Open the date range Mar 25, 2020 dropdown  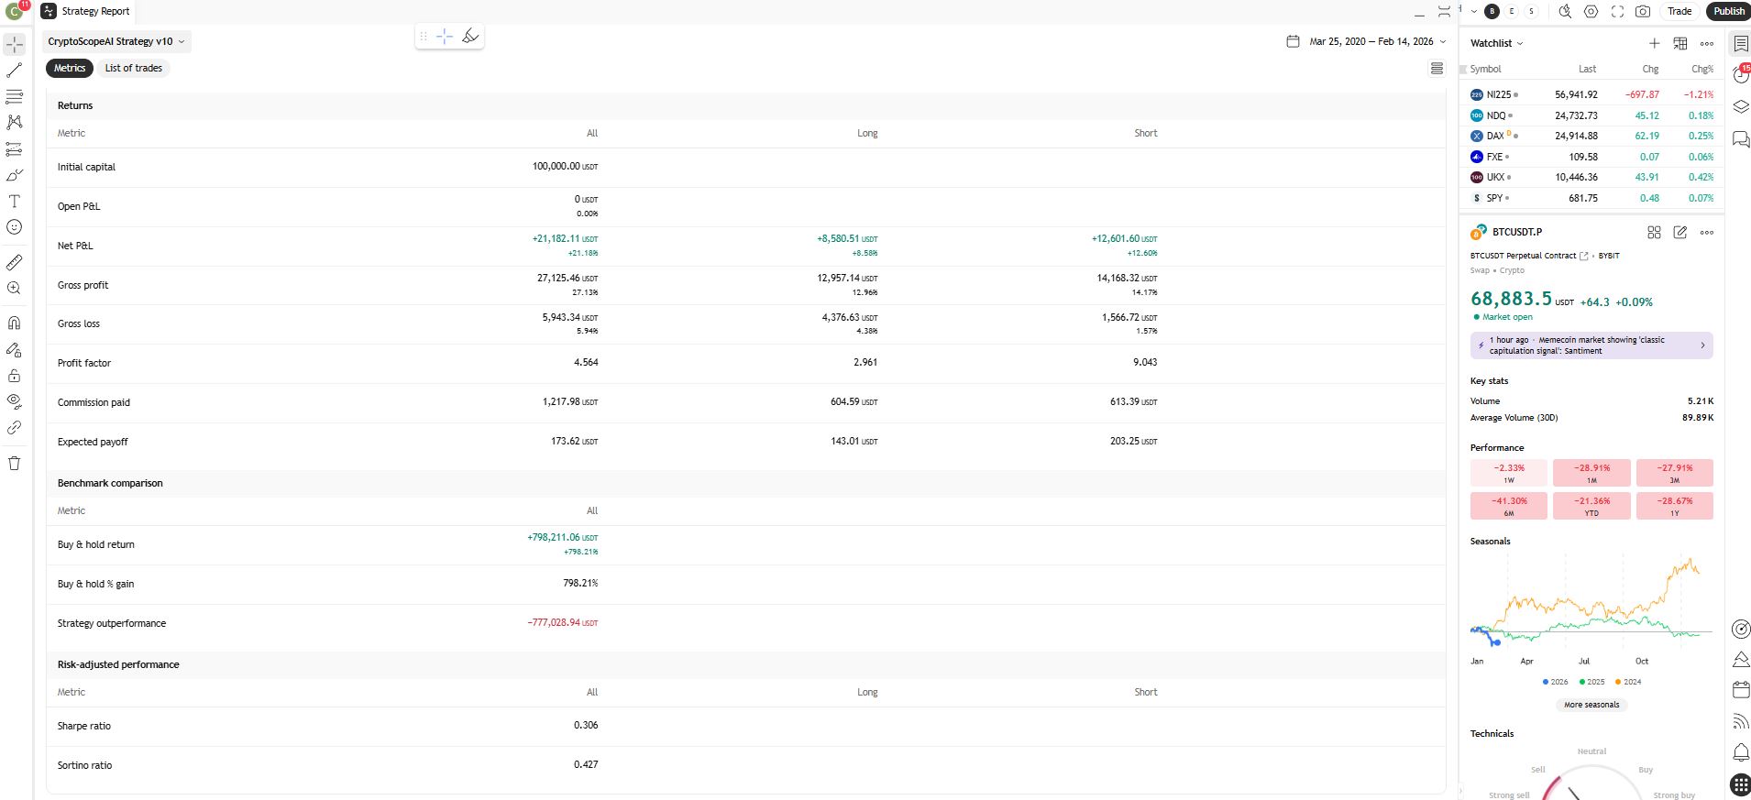click(1377, 41)
